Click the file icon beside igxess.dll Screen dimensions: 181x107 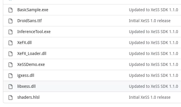[x=11, y=76]
